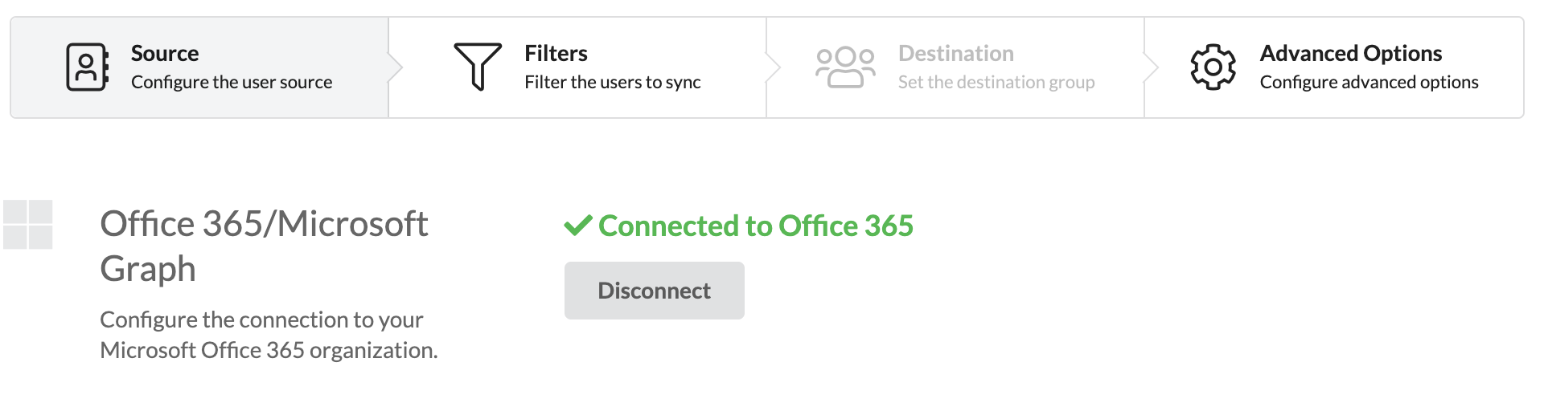Screen dimensions: 1544x411
Task: Click the Source address book icon
Action: [88, 67]
